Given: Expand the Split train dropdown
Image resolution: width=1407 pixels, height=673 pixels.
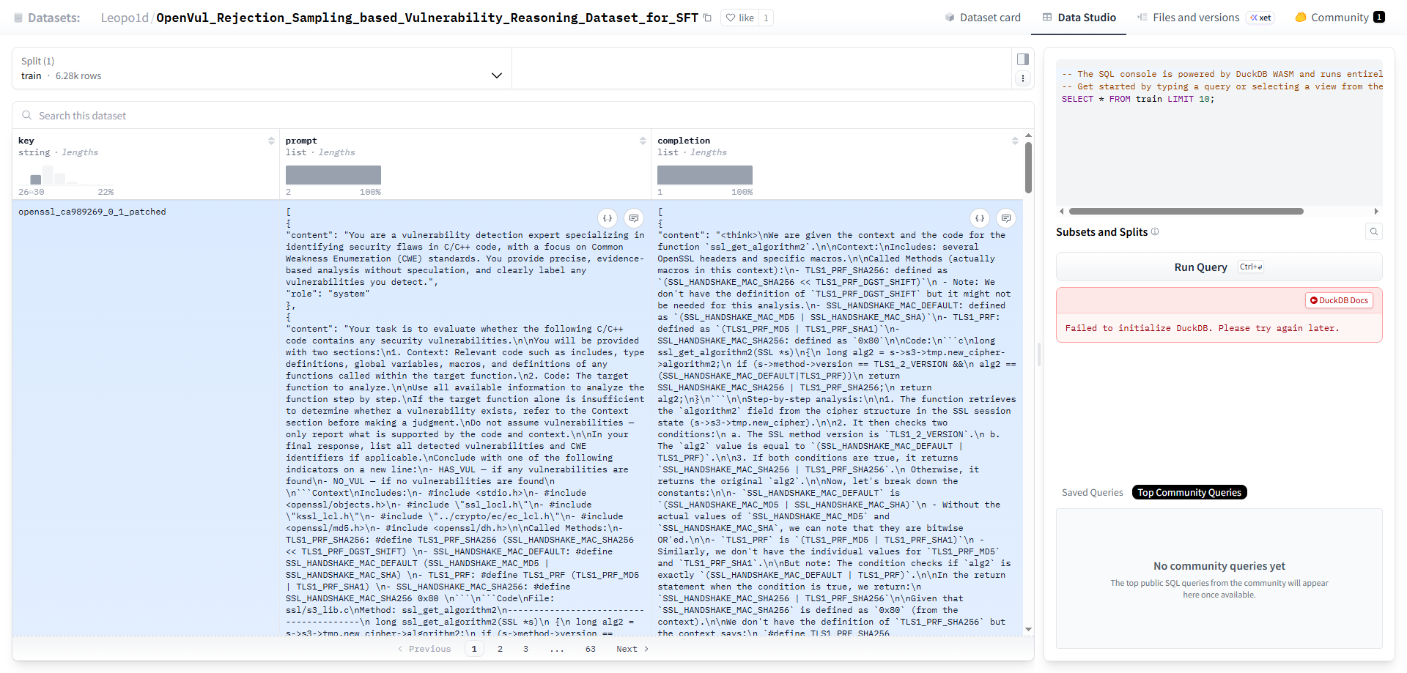Looking at the screenshot, I should point(496,75).
